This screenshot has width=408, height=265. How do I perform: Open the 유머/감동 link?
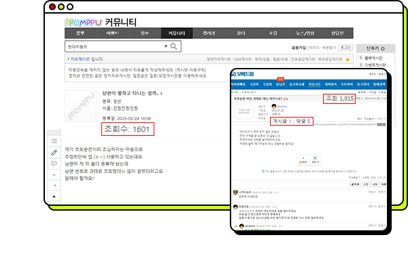pos(262,59)
